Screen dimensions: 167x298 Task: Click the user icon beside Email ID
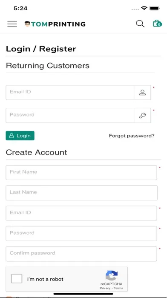pyautogui.click(x=142, y=92)
